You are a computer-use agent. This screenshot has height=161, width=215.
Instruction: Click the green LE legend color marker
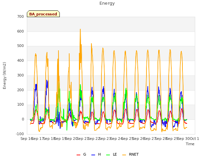point(108,155)
